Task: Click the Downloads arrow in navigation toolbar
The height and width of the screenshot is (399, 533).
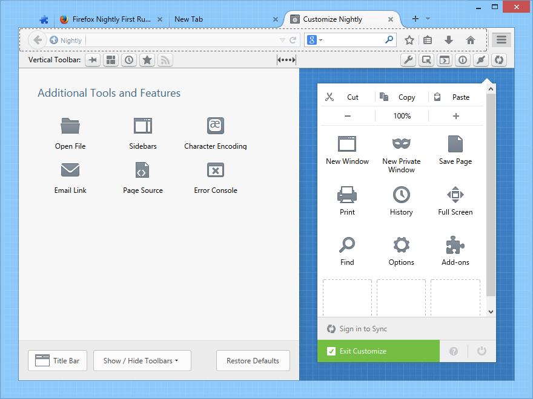Action: tap(449, 40)
